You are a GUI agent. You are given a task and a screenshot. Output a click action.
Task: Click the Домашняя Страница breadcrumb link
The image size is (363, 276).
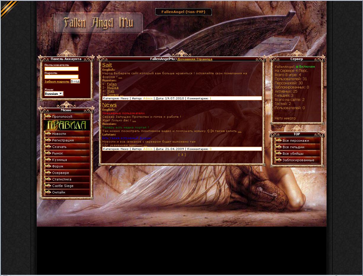[195, 59]
